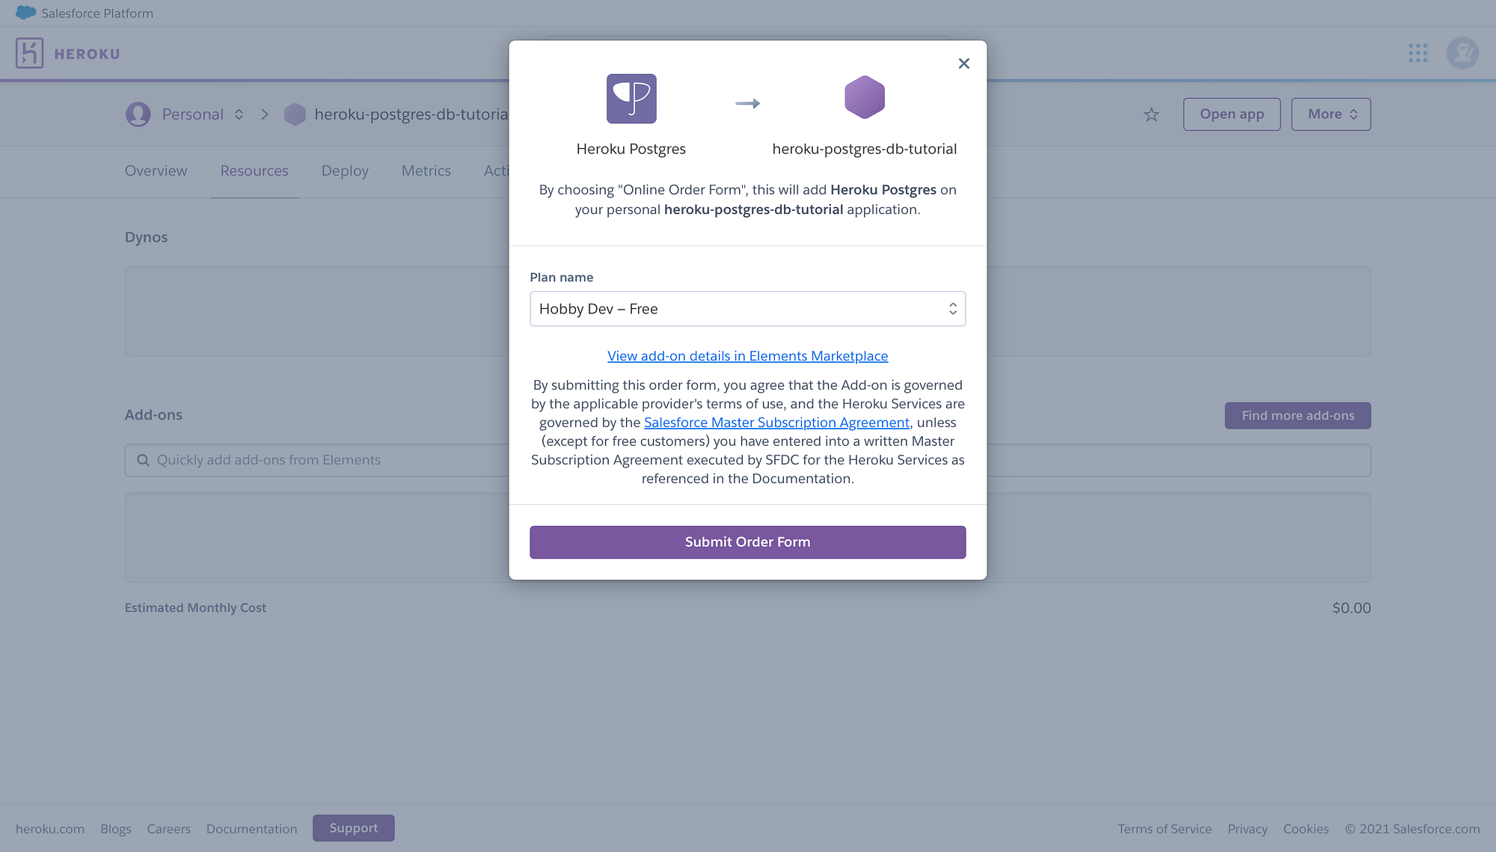Viewport: 1496px width, 852px height.
Task: Expand the More actions dropdown
Action: 1331,114
